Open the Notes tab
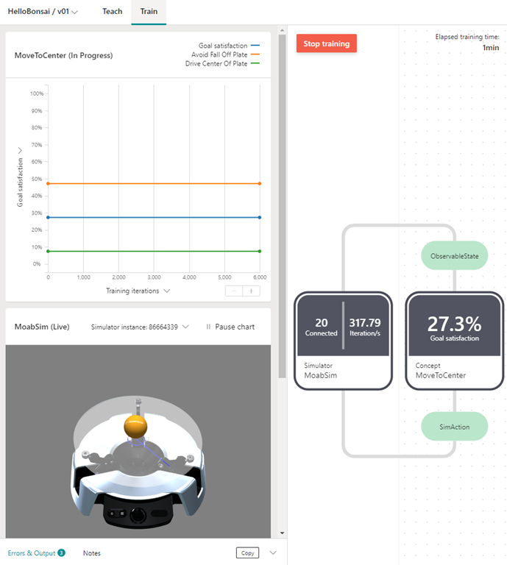The height and width of the screenshot is (565, 507). pyautogui.click(x=92, y=552)
